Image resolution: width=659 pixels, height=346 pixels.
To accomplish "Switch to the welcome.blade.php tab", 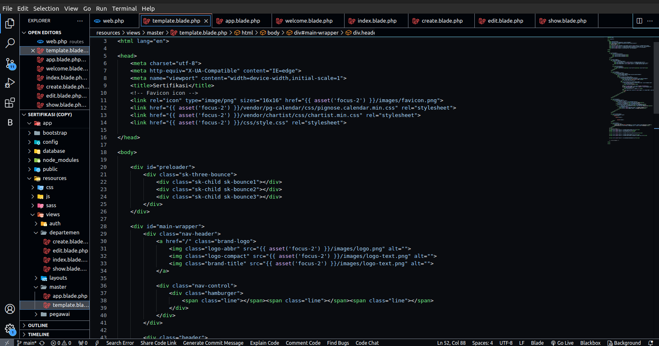I will pos(308,21).
